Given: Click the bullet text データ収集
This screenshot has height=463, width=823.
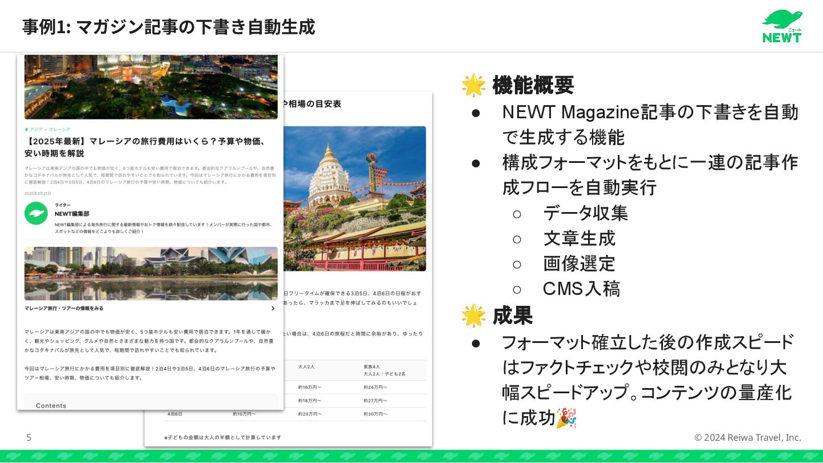Looking at the screenshot, I should (585, 213).
